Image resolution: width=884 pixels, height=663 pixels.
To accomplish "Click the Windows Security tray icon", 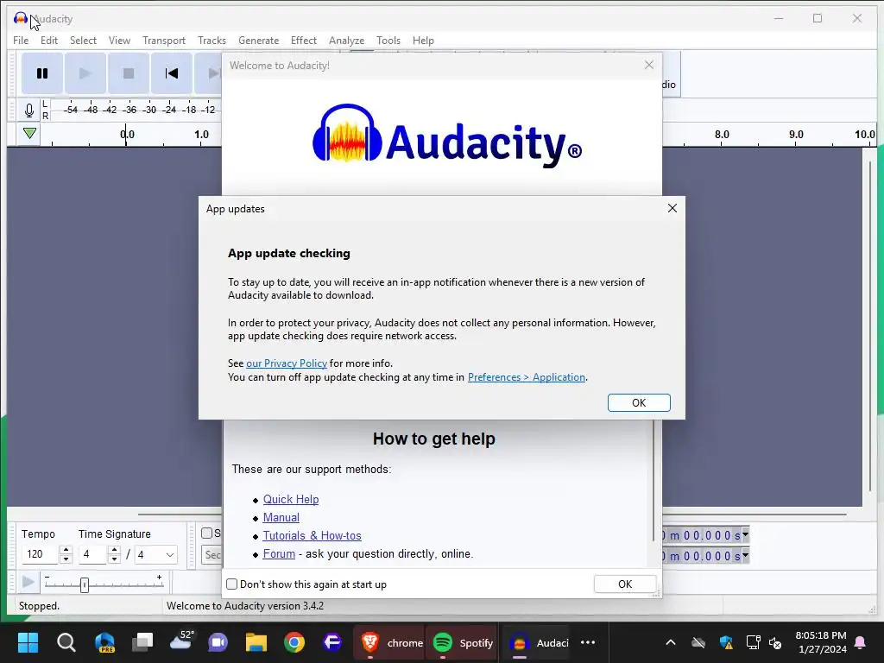I will [x=726, y=642].
